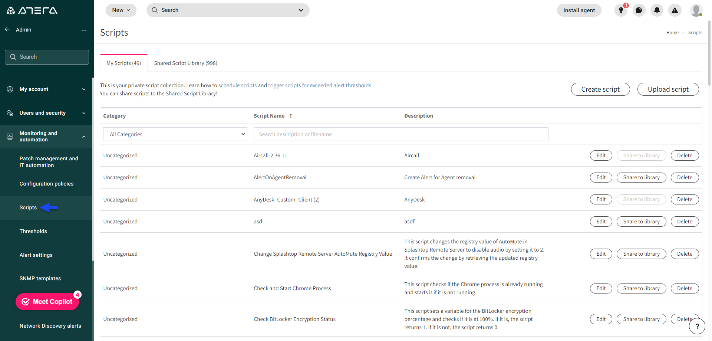Select the Users and security sidebar icon
Viewport: 712px width, 341px height.
click(10, 113)
